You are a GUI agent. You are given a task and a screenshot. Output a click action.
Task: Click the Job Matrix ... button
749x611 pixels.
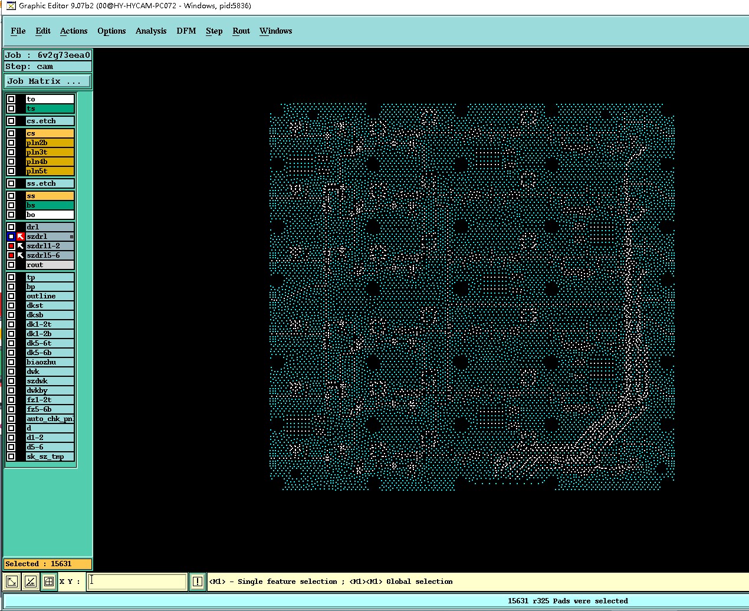[48, 81]
